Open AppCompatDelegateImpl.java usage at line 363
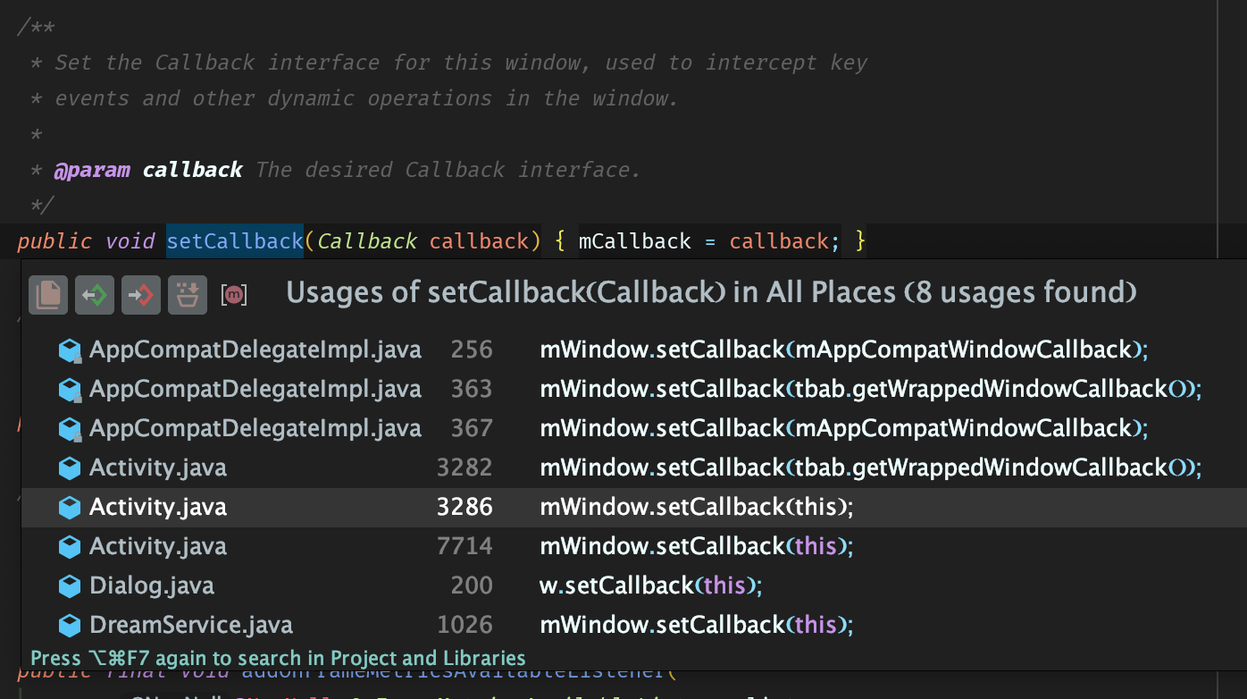 pyautogui.click(x=633, y=389)
